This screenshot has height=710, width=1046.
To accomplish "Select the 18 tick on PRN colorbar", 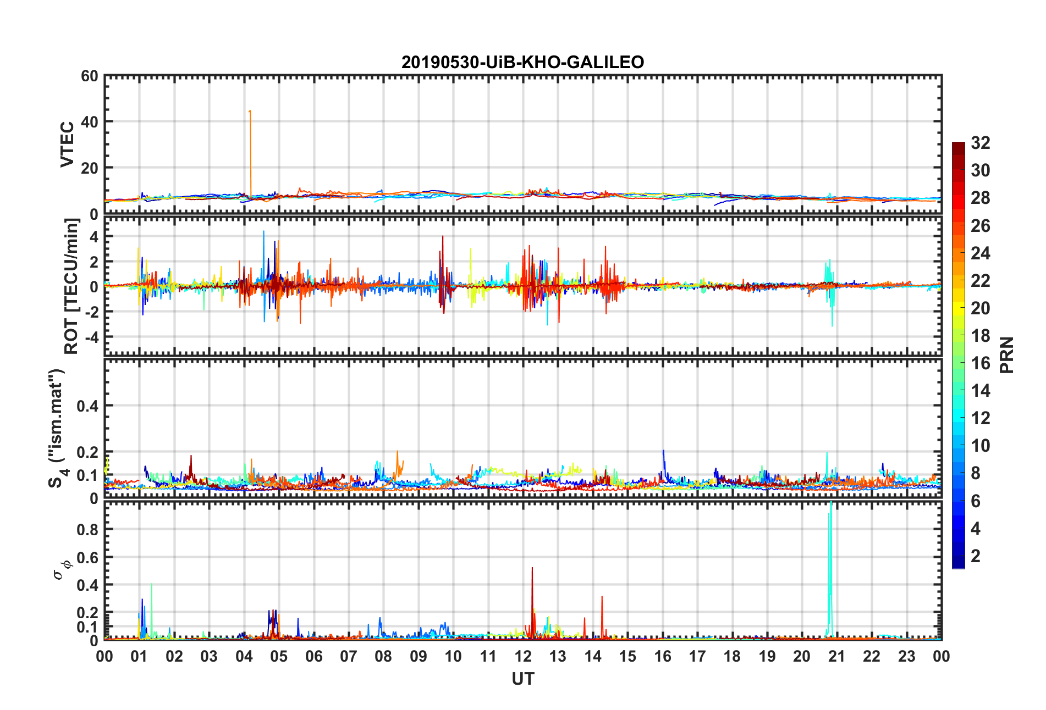I will [981, 335].
